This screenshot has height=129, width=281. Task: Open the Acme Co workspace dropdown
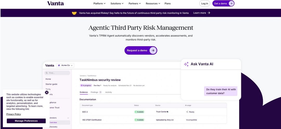tap(65, 65)
